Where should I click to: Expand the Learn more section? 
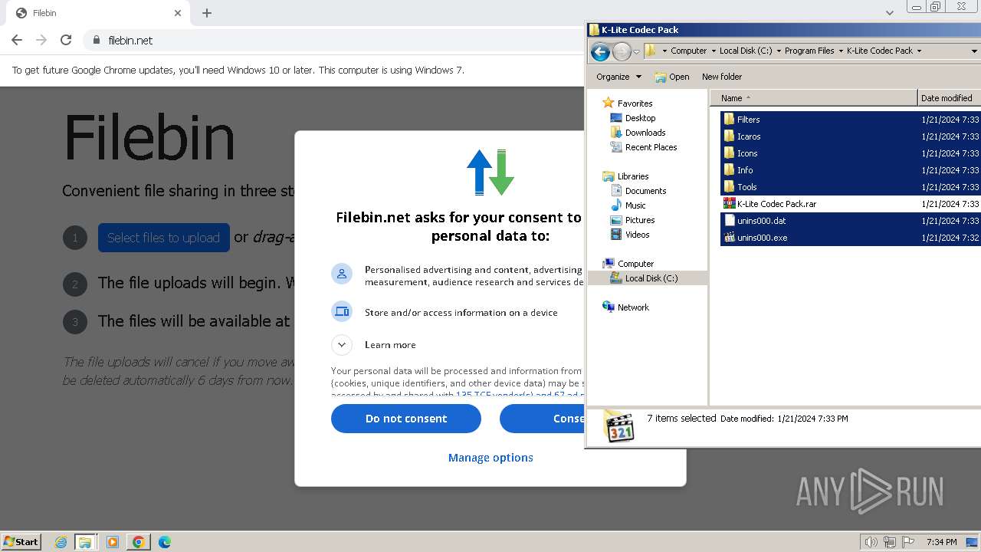click(342, 345)
